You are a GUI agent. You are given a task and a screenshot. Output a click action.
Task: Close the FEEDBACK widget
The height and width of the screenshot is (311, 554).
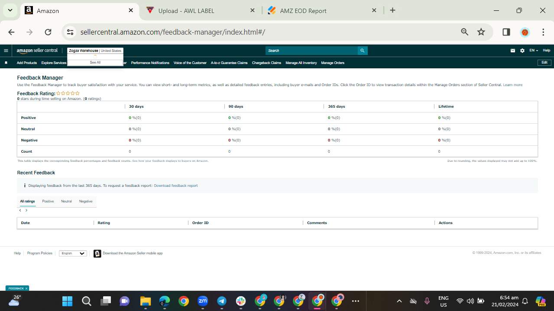pyautogui.click(x=26, y=288)
